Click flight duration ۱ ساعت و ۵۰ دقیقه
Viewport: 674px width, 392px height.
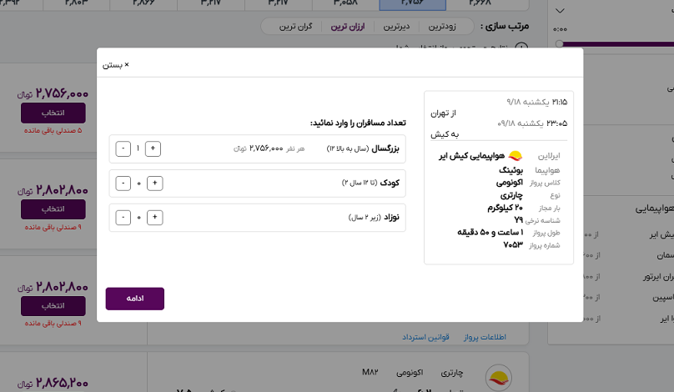coord(490,233)
